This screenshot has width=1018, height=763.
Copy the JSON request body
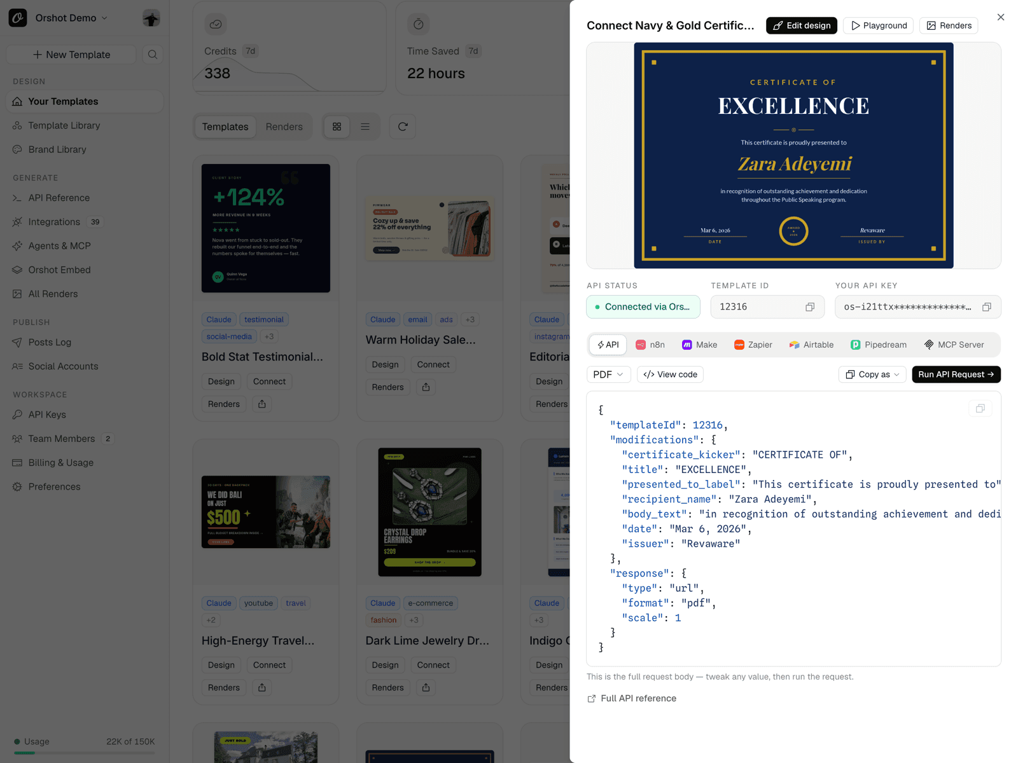click(x=980, y=409)
